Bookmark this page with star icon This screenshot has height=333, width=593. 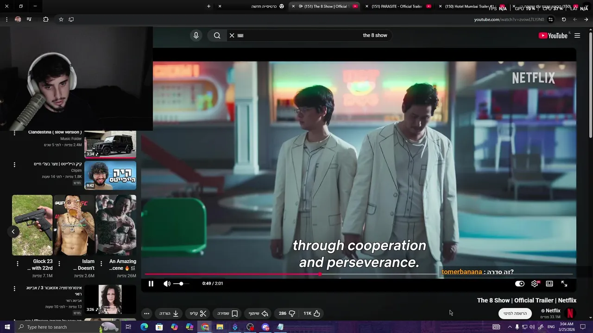[61, 19]
